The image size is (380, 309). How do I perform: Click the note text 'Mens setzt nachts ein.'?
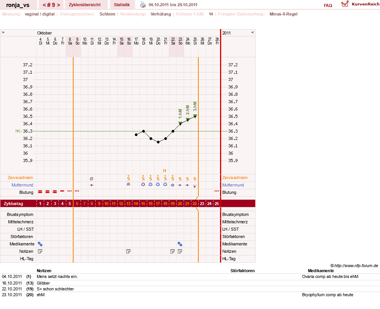pyautogui.click(x=57, y=276)
